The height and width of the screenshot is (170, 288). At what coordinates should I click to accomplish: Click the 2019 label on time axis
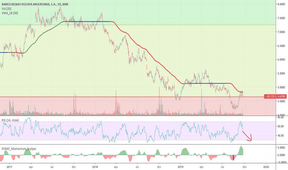[180, 167]
